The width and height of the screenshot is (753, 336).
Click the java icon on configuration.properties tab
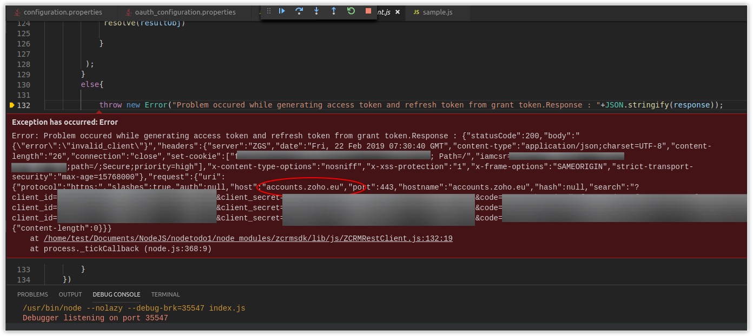[17, 12]
